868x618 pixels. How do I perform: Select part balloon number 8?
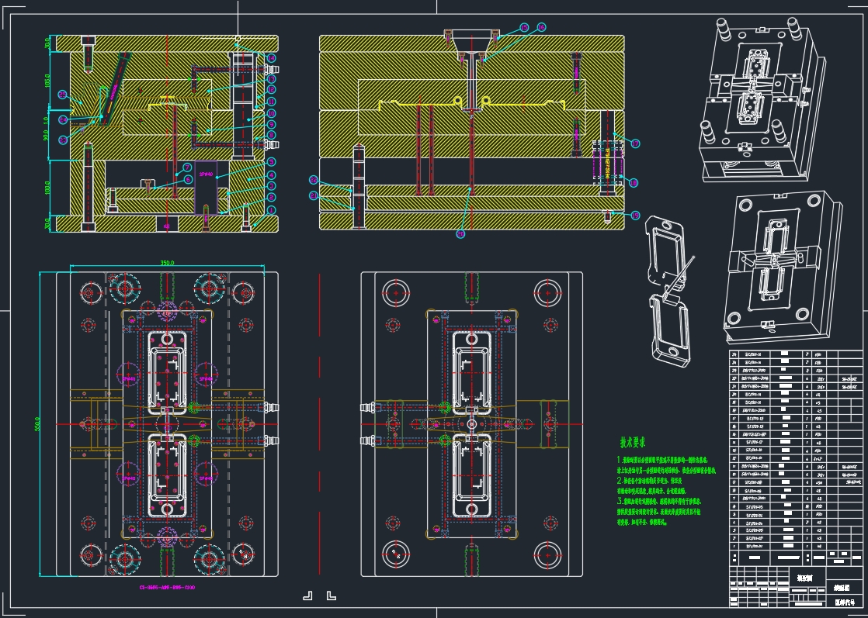pyautogui.click(x=271, y=135)
